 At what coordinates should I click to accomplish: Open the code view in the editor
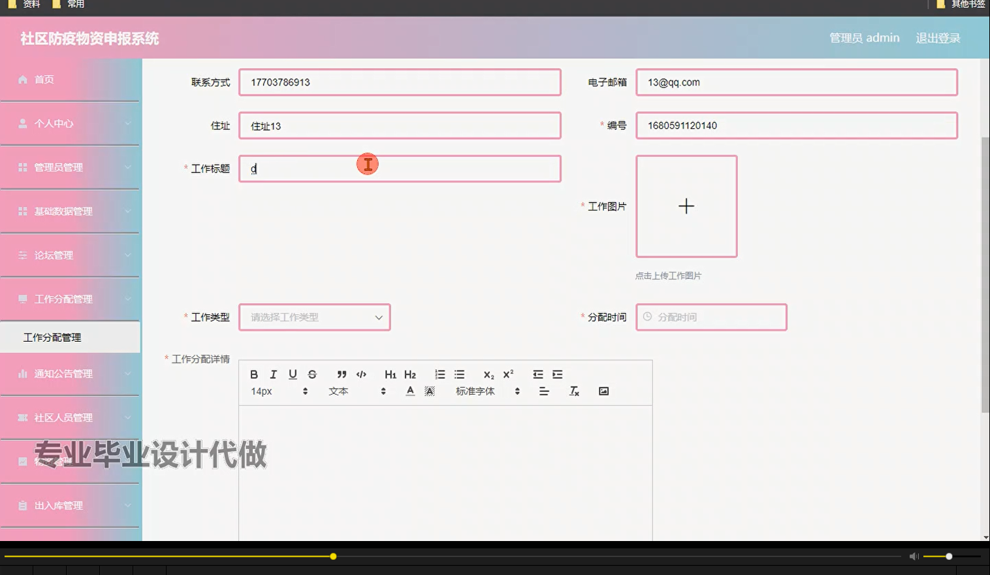[361, 374]
